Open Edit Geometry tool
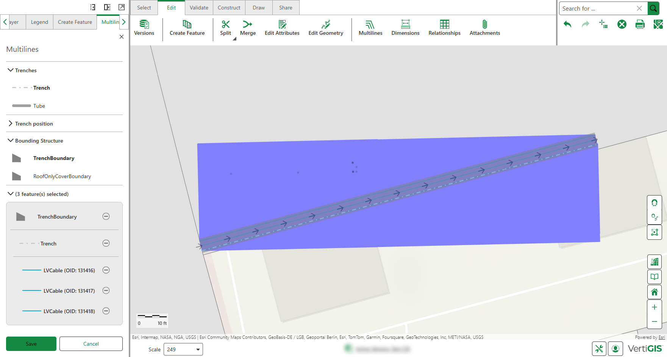The width and height of the screenshot is (667, 357). [x=325, y=28]
